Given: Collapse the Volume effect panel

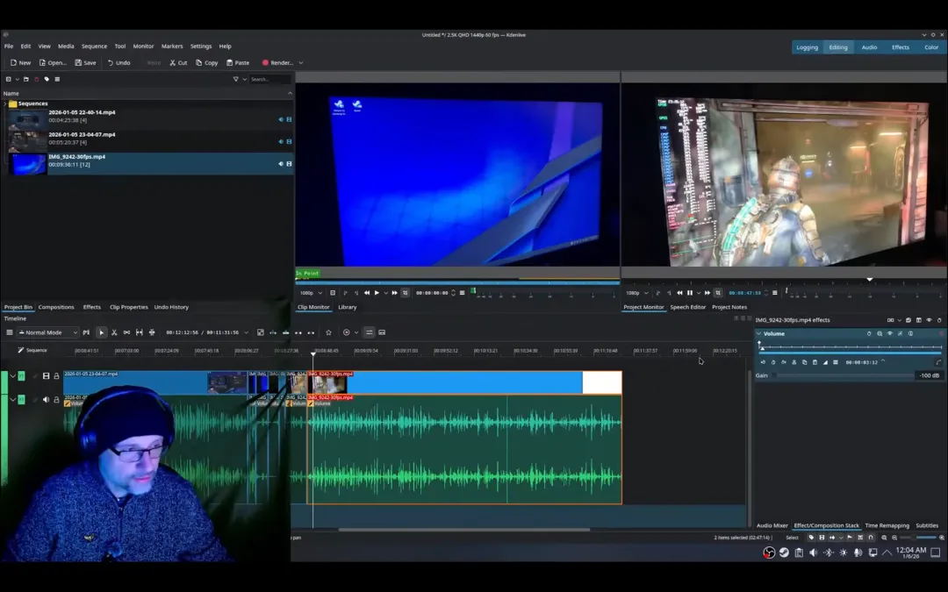Looking at the screenshot, I should click(758, 333).
